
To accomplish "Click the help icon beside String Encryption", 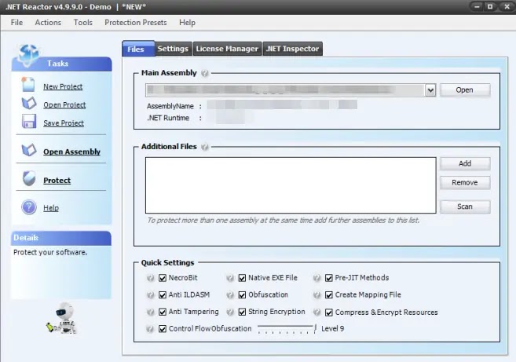I will 230,312.
